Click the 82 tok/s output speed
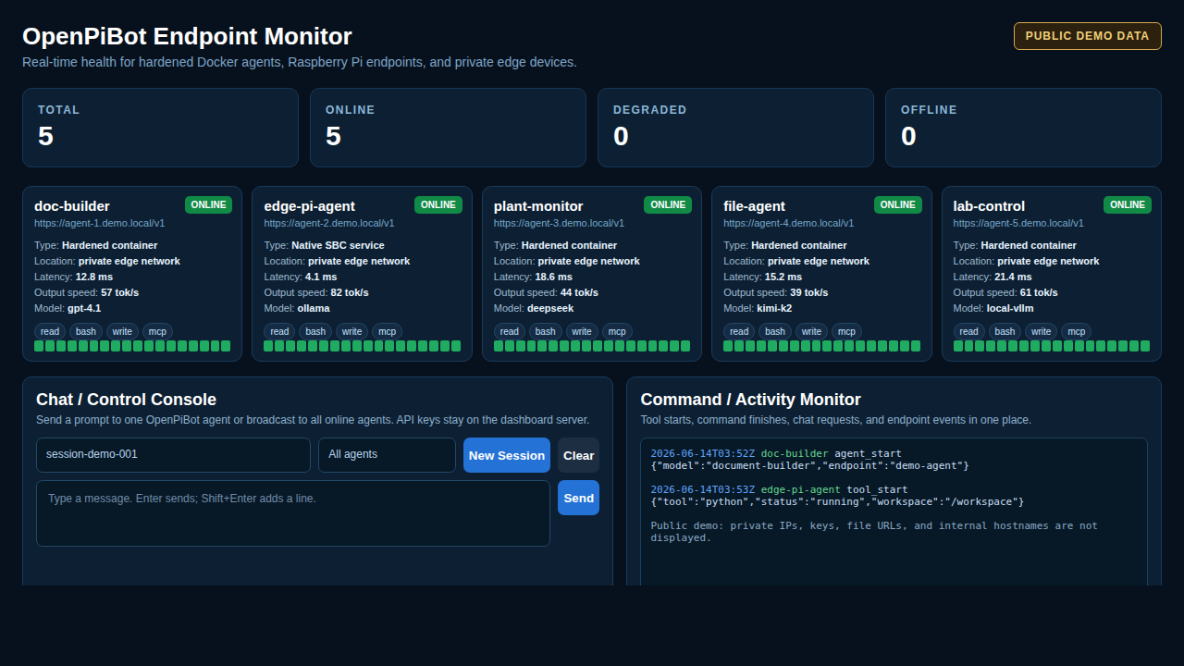The image size is (1184, 666). (x=350, y=292)
